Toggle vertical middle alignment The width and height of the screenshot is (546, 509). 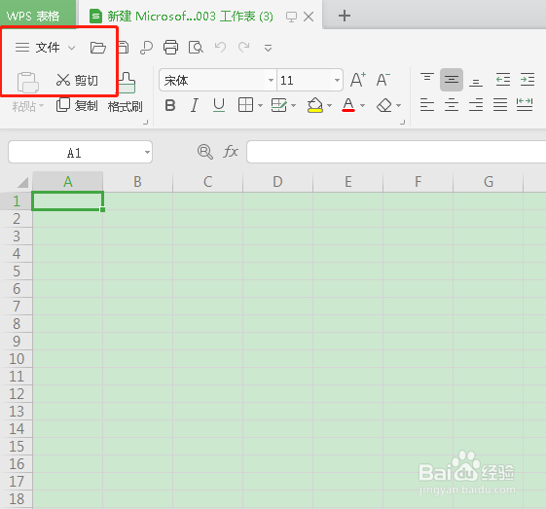pos(452,80)
